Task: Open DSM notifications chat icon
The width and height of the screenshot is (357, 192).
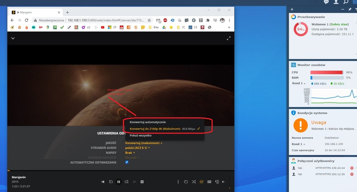Action: tap(326, 2)
